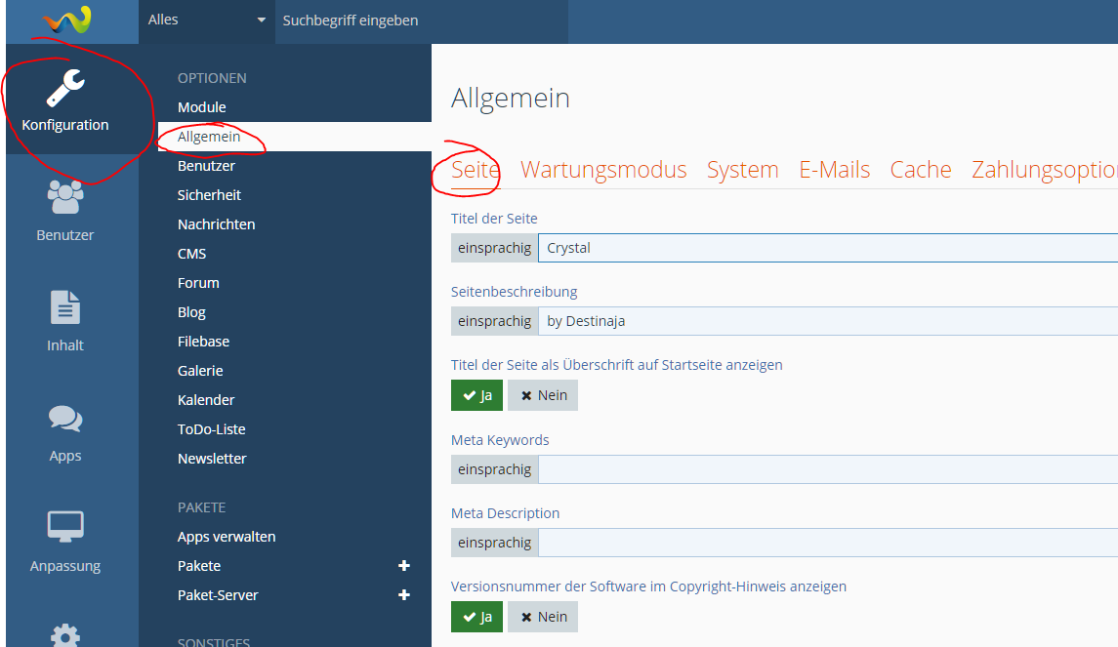
Task: Click the plus icon next to Pakete
Action: pos(404,566)
